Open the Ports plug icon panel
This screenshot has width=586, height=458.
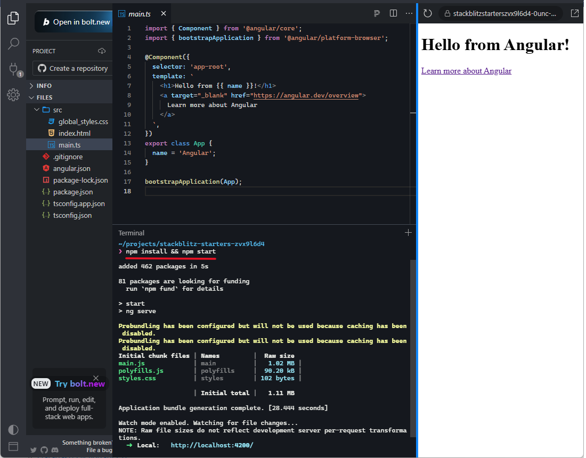click(13, 69)
